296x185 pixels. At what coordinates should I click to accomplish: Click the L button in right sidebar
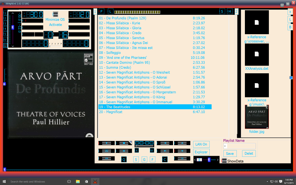(290, 19)
